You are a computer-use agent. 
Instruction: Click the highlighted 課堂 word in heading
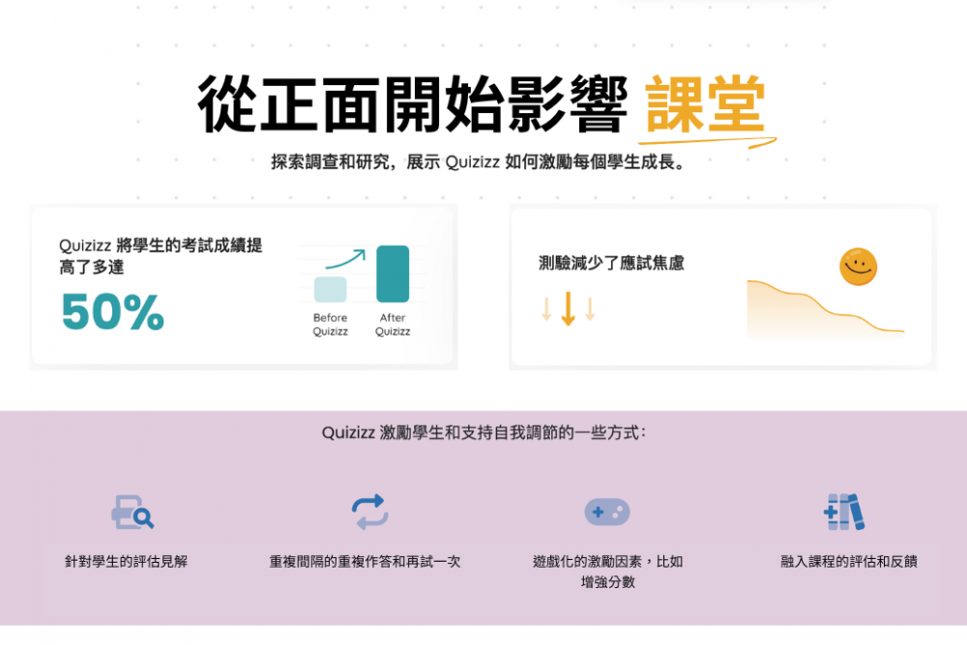[705, 104]
